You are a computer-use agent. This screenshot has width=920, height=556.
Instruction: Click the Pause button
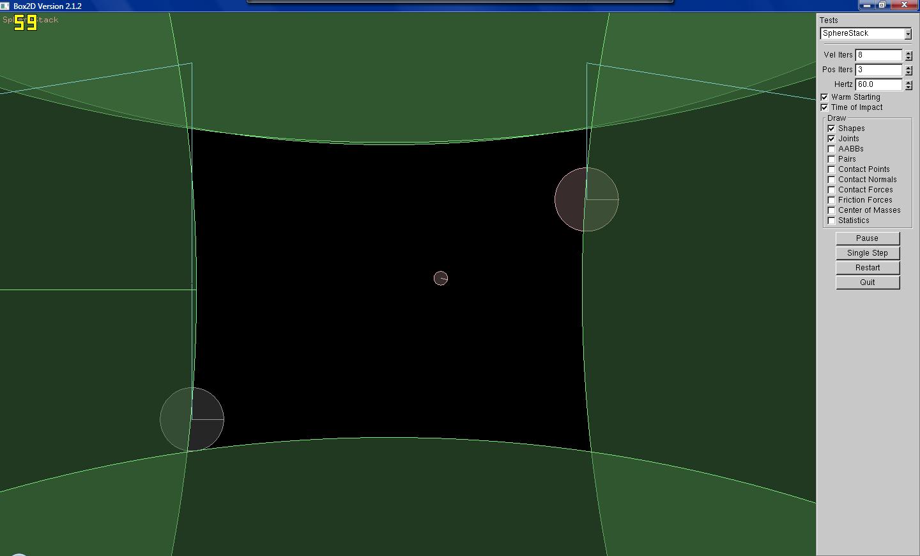pos(868,238)
